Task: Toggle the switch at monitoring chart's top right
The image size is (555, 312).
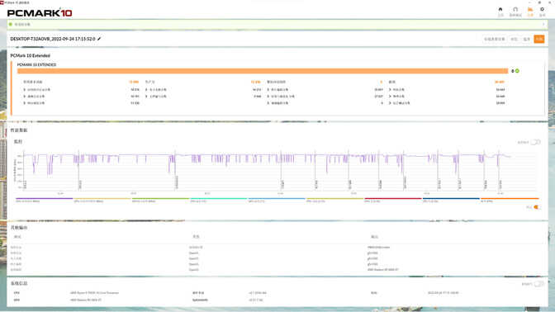Action: click(536, 142)
